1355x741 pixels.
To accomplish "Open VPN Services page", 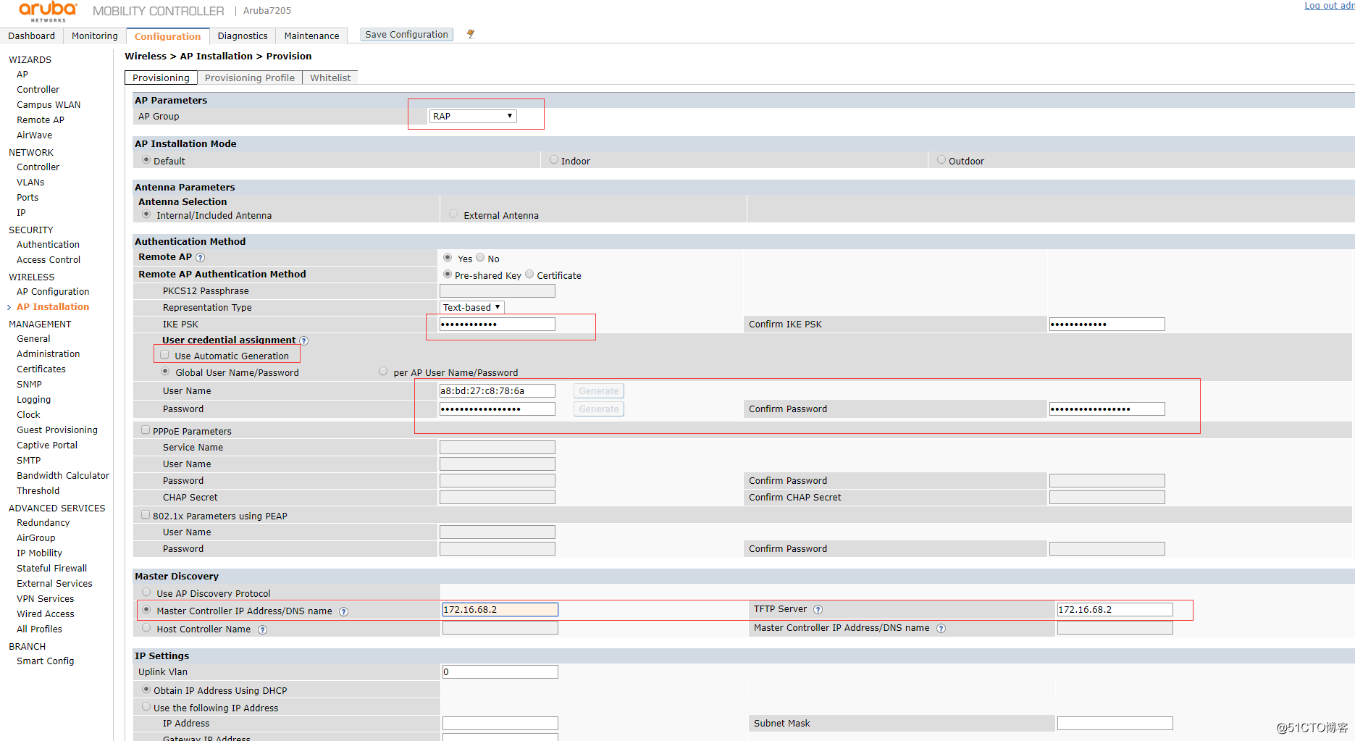I will (45, 599).
